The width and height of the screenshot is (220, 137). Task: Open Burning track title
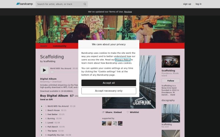51,118
